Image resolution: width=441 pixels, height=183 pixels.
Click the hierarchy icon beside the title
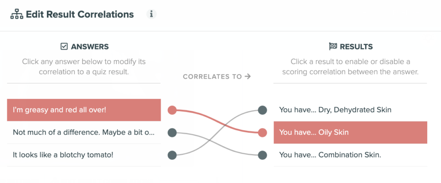(x=17, y=14)
